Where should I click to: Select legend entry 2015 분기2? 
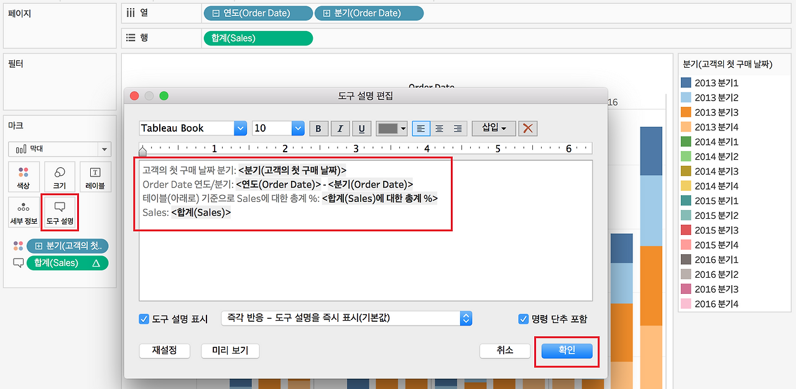tap(716, 216)
